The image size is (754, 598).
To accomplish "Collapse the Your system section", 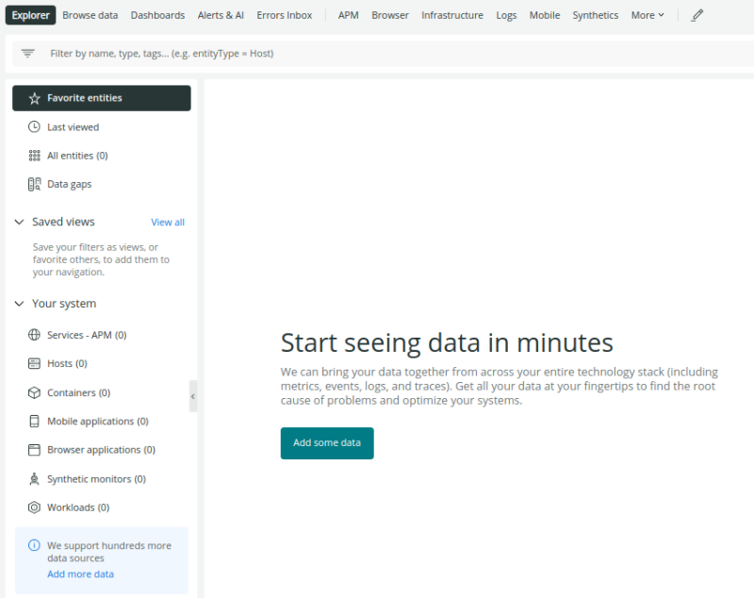I will (x=18, y=303).
